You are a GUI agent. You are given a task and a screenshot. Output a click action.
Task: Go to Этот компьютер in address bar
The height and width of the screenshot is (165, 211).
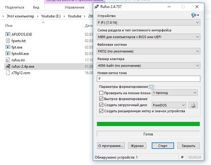point(20,16)
